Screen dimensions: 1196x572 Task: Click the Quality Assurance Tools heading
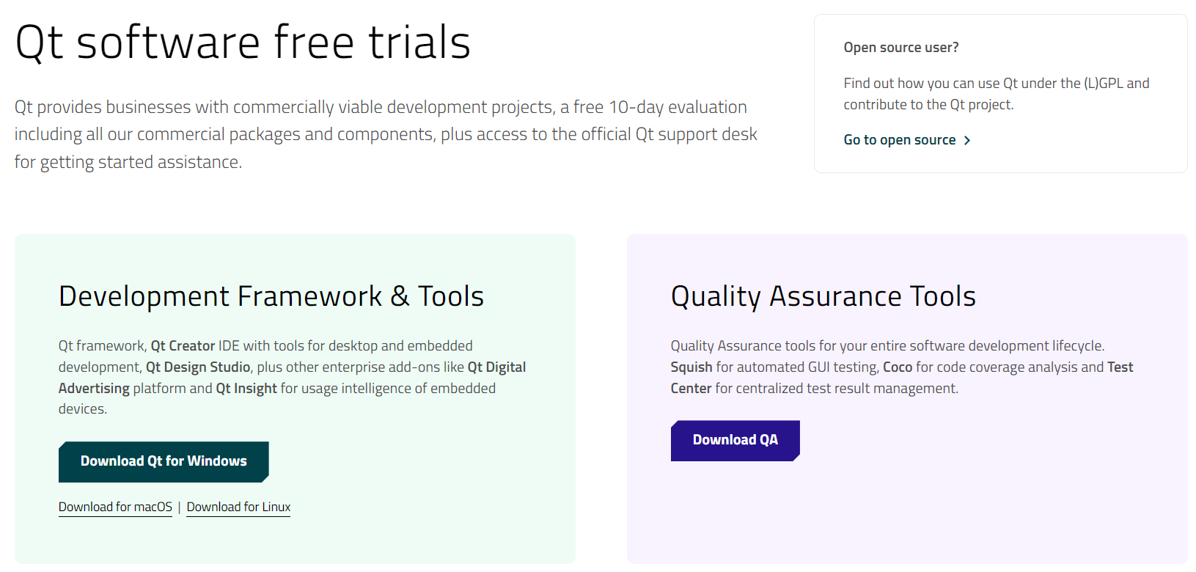pyautogui.click(x=823, y=296)
